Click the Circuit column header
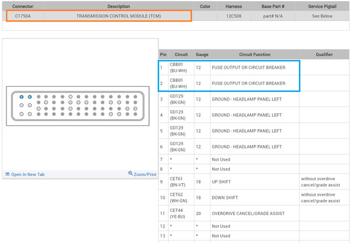 181,54
